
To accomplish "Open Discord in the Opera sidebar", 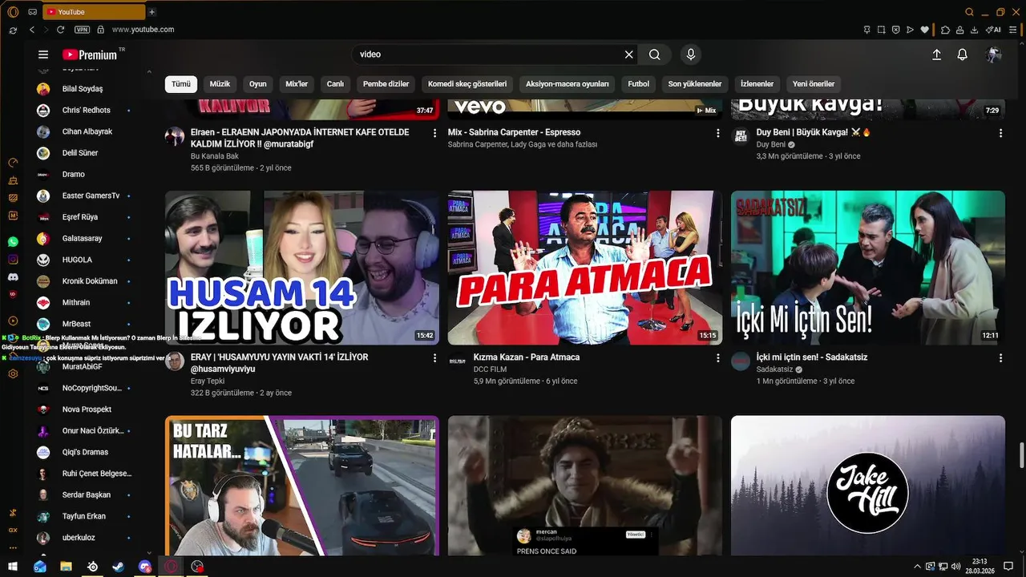I will tap(13, 276).
